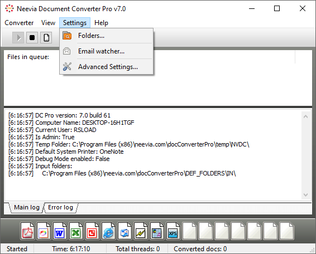Click the 'Computer Name: DESKTOP-16H1TGF' log line
This screenshot has height=254, width=316.
[71, 123]
